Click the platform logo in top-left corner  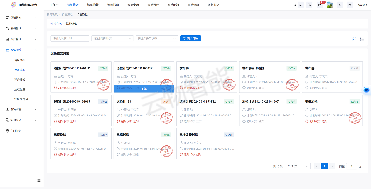pyautogui.click(x=14, y=5)
